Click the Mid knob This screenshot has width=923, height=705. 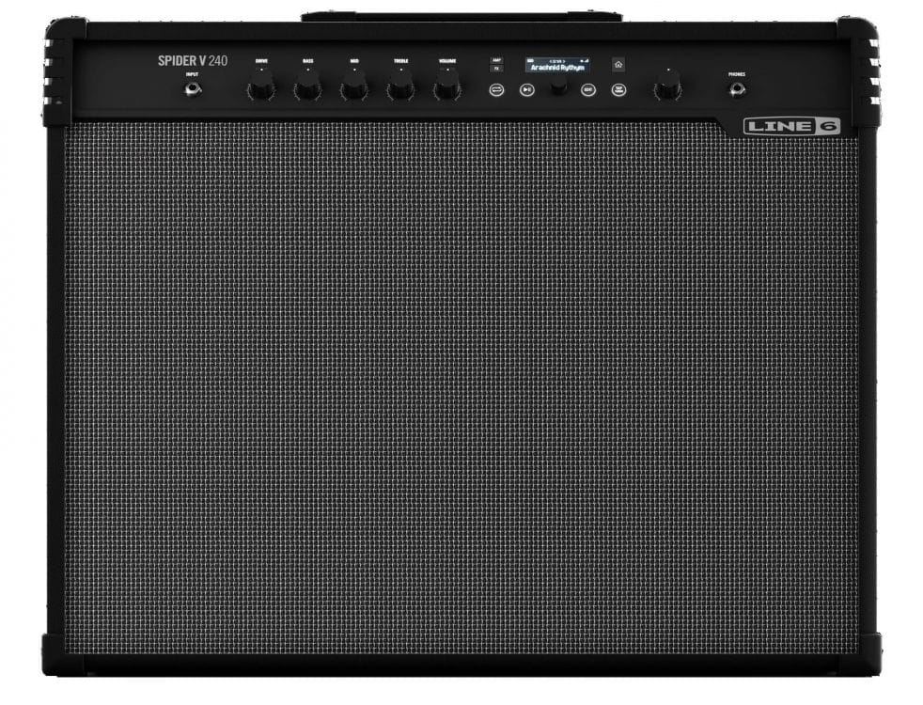tap(353, 89)
